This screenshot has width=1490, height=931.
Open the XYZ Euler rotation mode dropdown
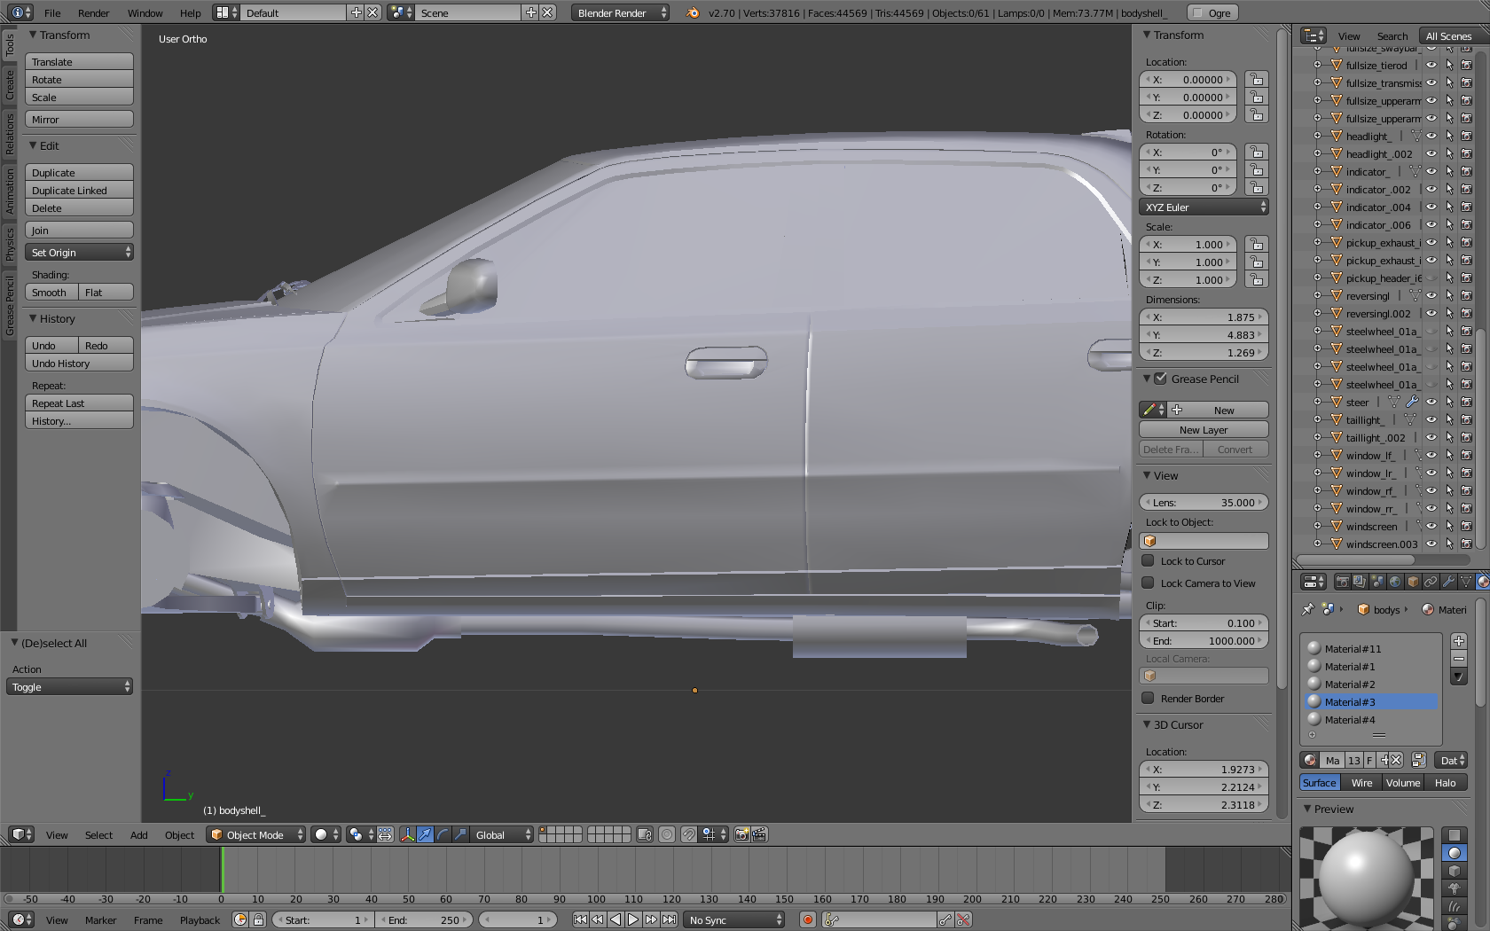click(x=1204, y=207)
